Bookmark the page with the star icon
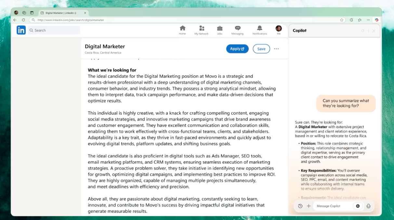Image resolution: width=394 pixels, height=220 pixels. tap(342, 20)
